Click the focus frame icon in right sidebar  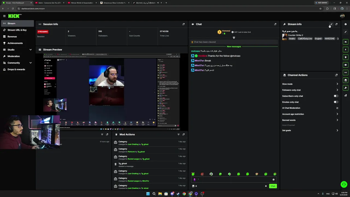click(346, 42)
